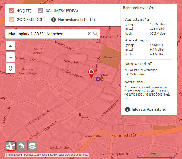182x159 pixels.
Task: Click the Narrowband IoT info icon
Action: tap(54, 20)
